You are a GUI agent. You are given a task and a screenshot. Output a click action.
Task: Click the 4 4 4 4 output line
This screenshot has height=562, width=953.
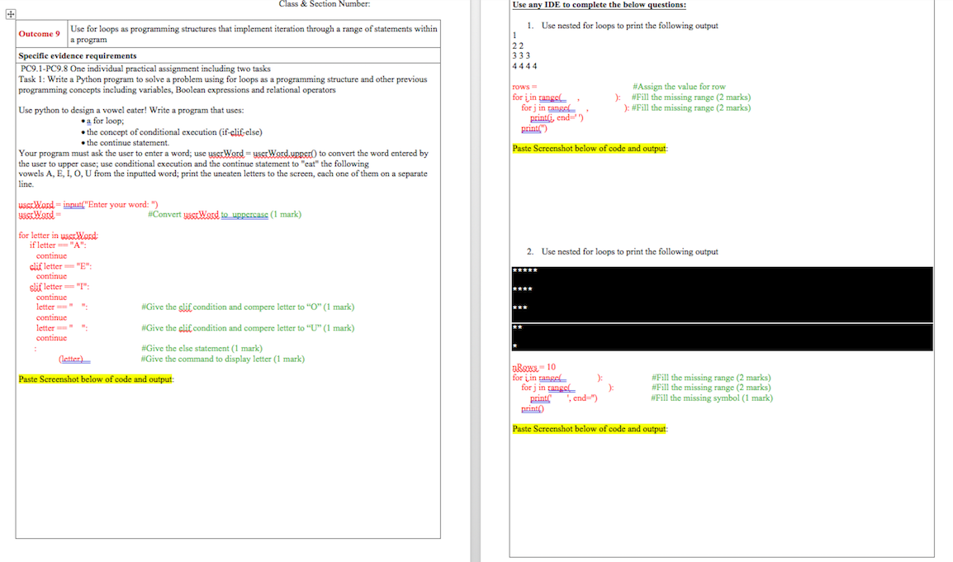[523, 65]
